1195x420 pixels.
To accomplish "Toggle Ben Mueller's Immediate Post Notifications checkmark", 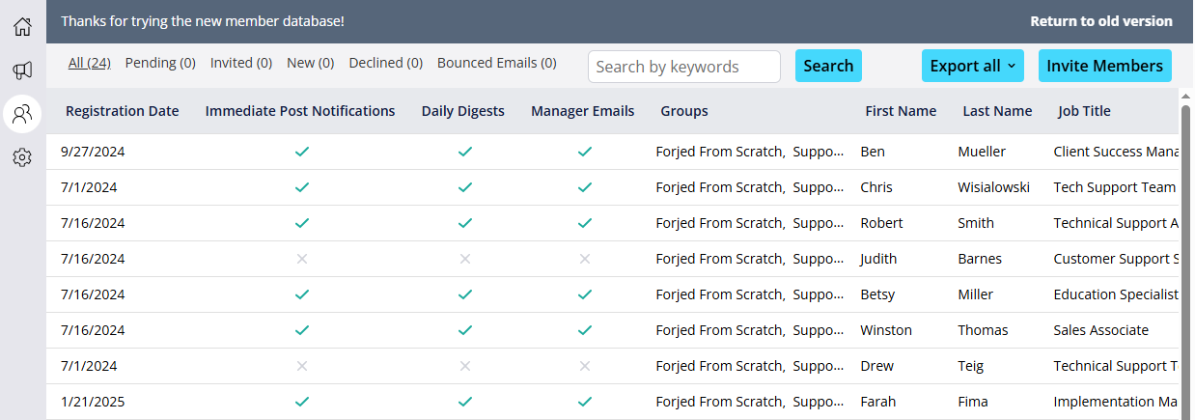I will point(302,152).
